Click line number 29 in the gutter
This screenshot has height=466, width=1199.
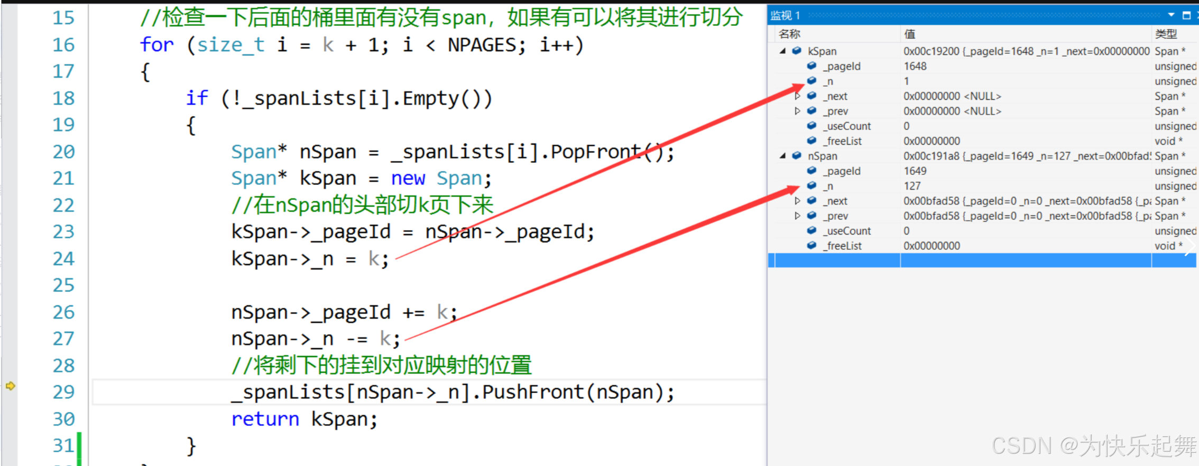[x=63, y=392]
